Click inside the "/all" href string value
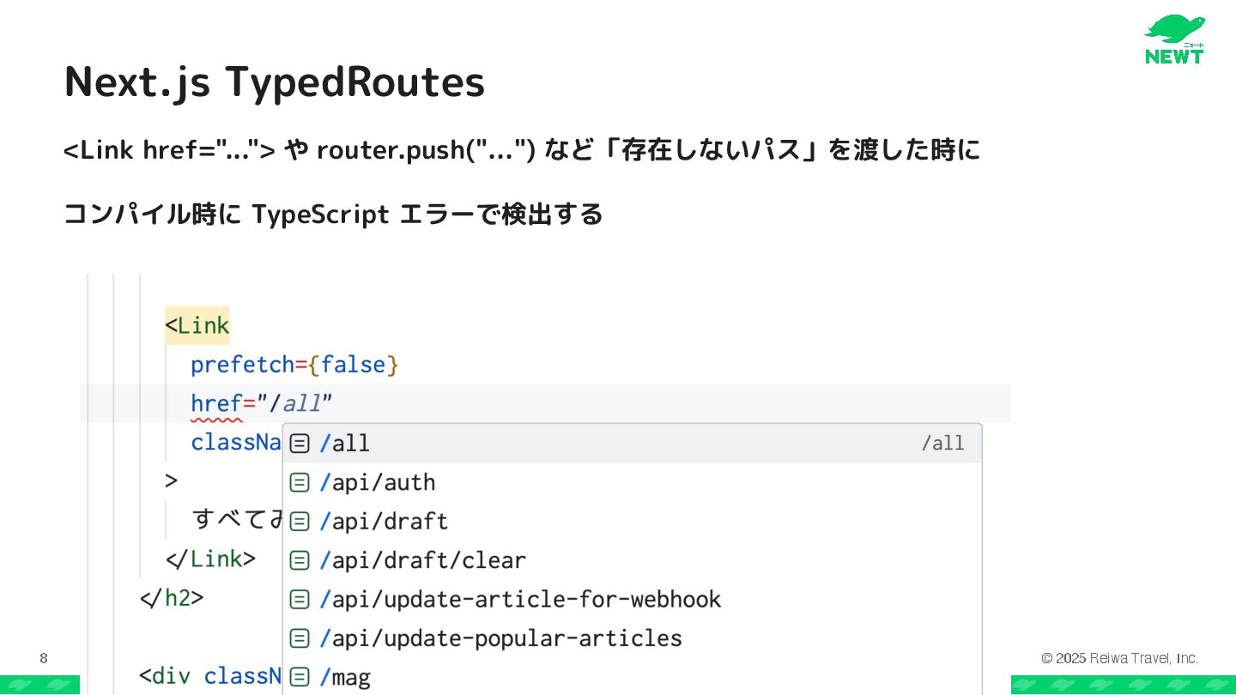1236x695 pixels. click(300, 403)
